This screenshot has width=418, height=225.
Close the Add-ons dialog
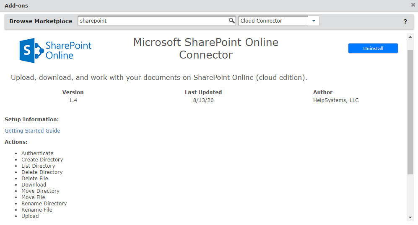click(413, 5)
